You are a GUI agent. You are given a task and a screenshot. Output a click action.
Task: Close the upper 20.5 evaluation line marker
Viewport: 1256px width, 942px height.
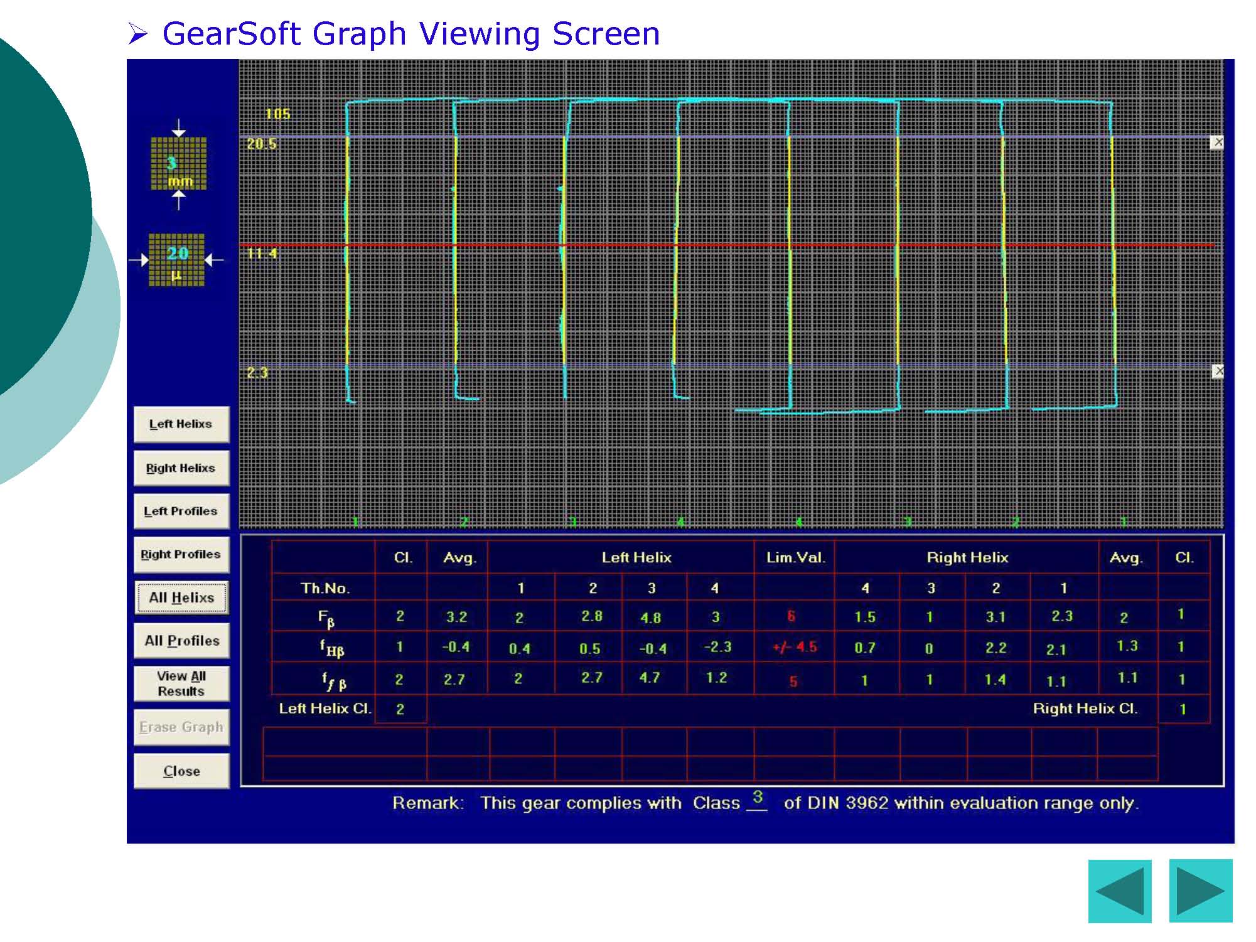point(1217,142)
